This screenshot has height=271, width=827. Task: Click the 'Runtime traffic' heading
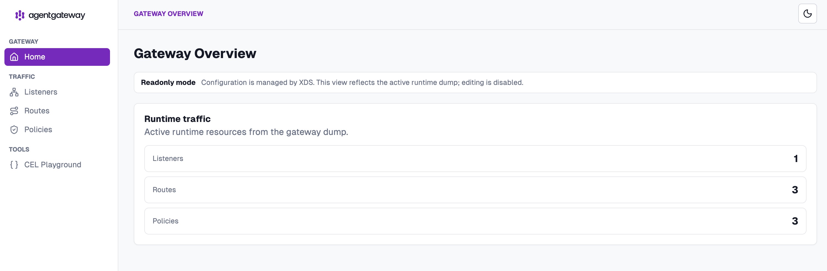pos(177,119)
